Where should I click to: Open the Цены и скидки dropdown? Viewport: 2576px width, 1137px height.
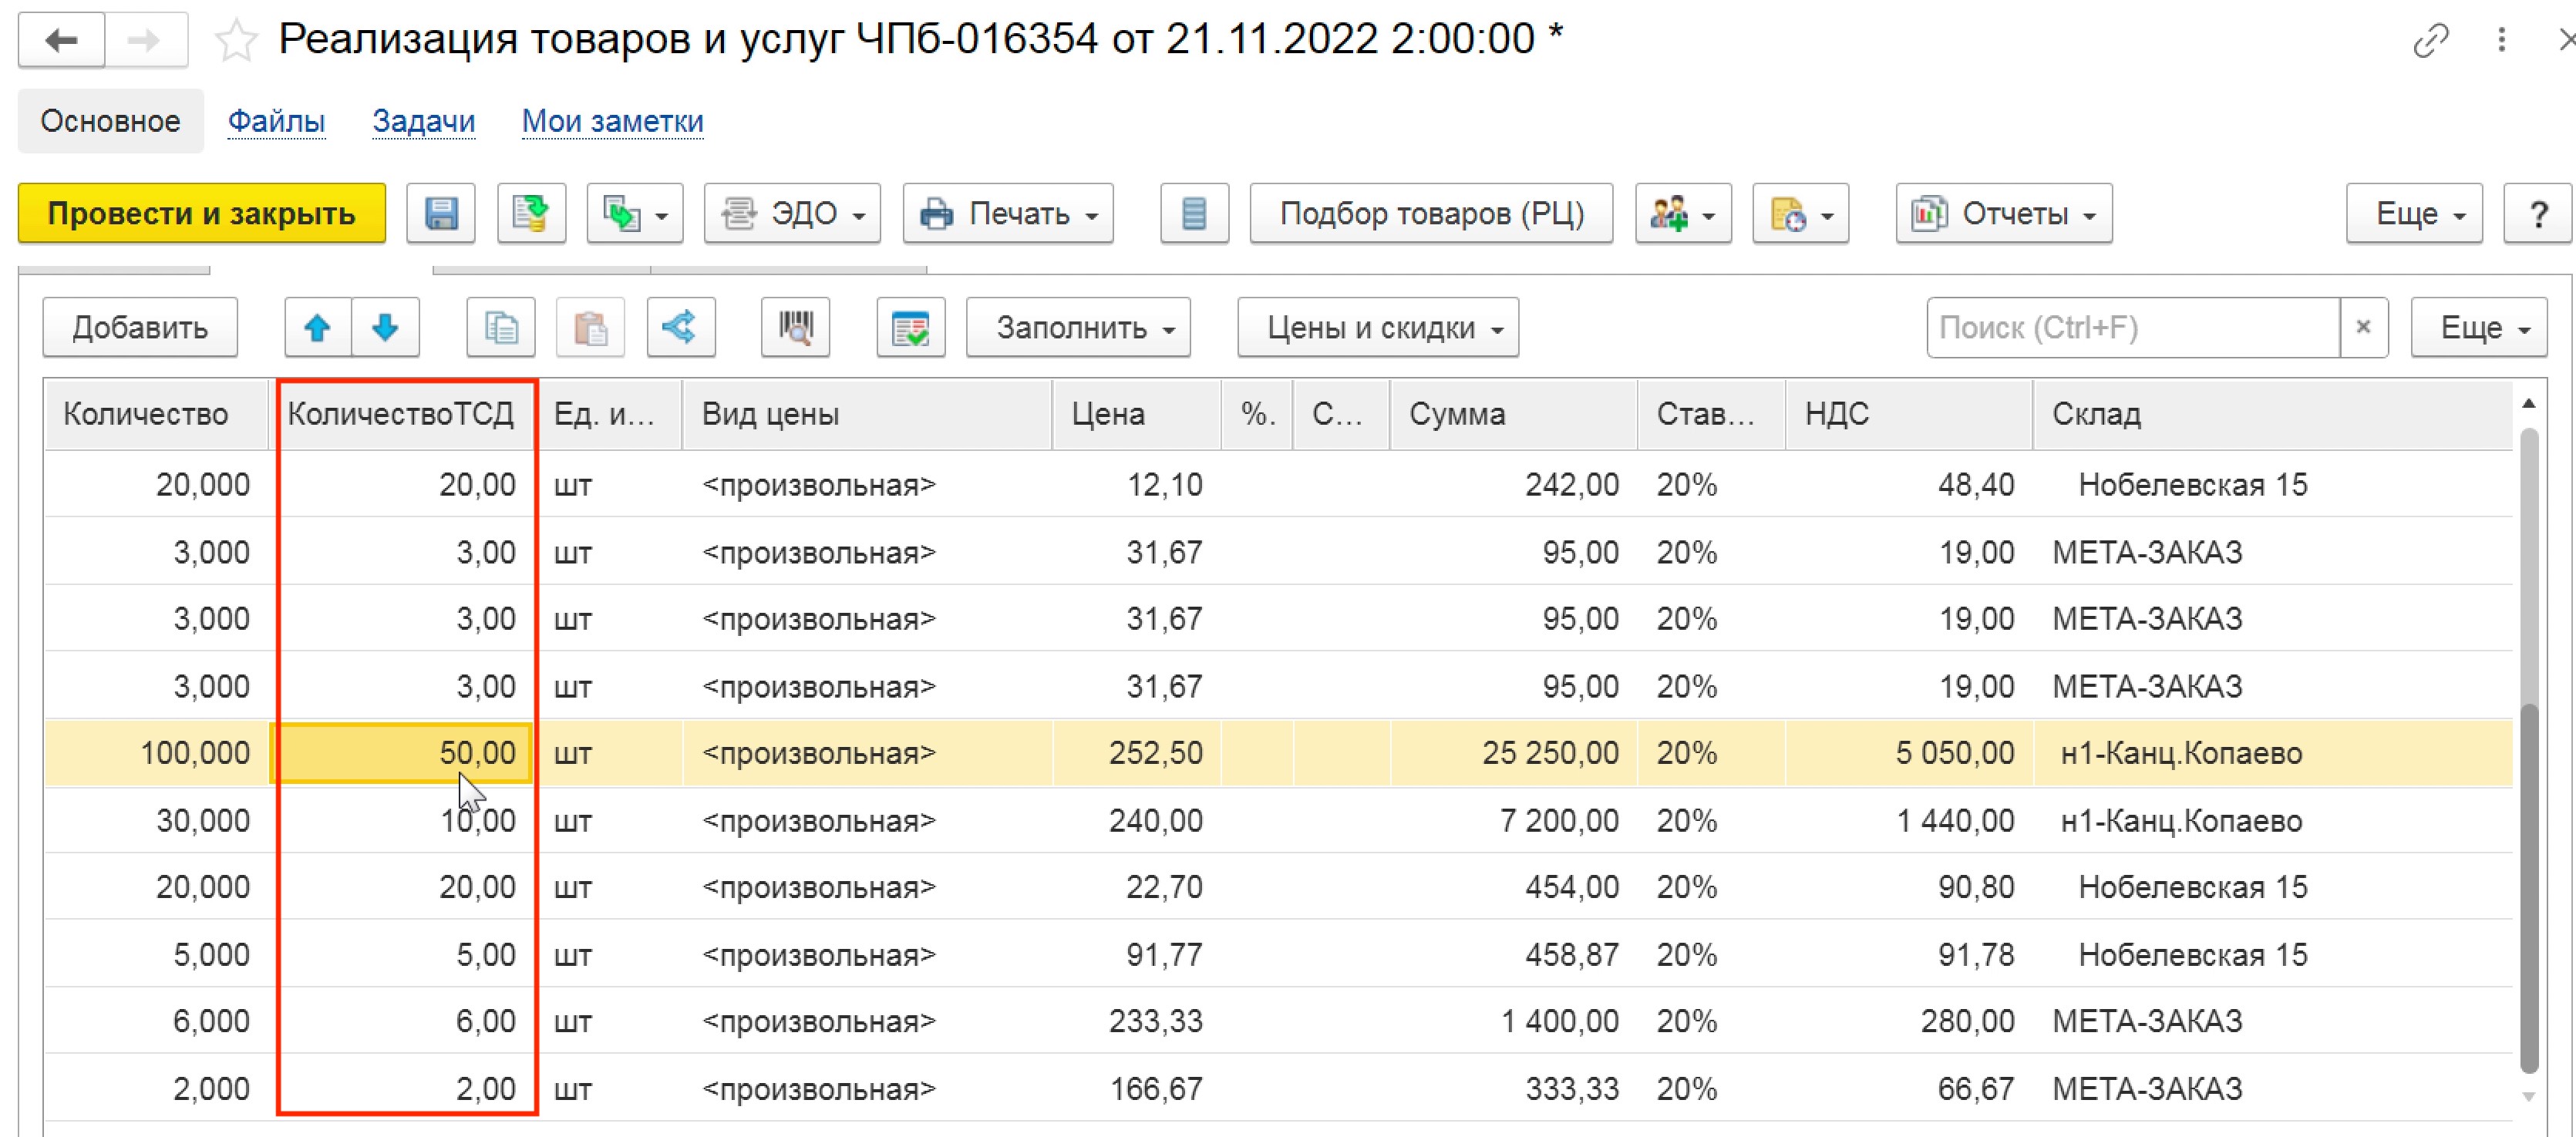[1378, 327]
